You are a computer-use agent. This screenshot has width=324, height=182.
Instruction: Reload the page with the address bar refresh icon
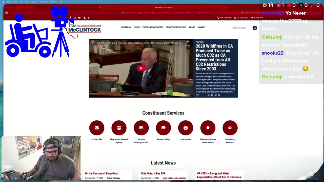click(227, 7)
